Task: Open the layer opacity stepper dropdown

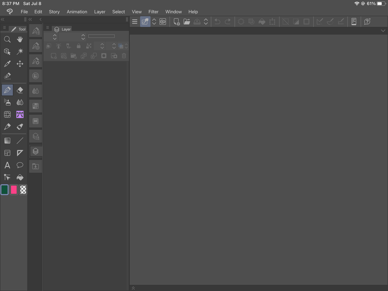Action: (83, 36)
